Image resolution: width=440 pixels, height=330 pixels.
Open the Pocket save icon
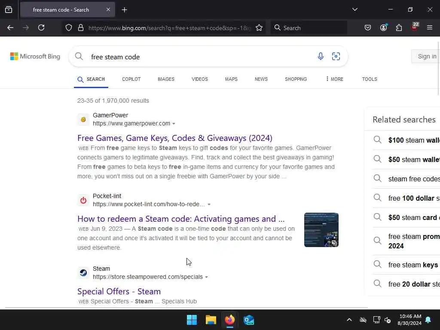tap(368, 28)
